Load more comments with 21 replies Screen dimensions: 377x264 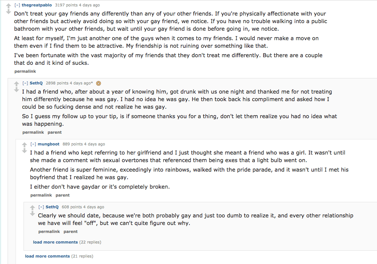(47, 256)
